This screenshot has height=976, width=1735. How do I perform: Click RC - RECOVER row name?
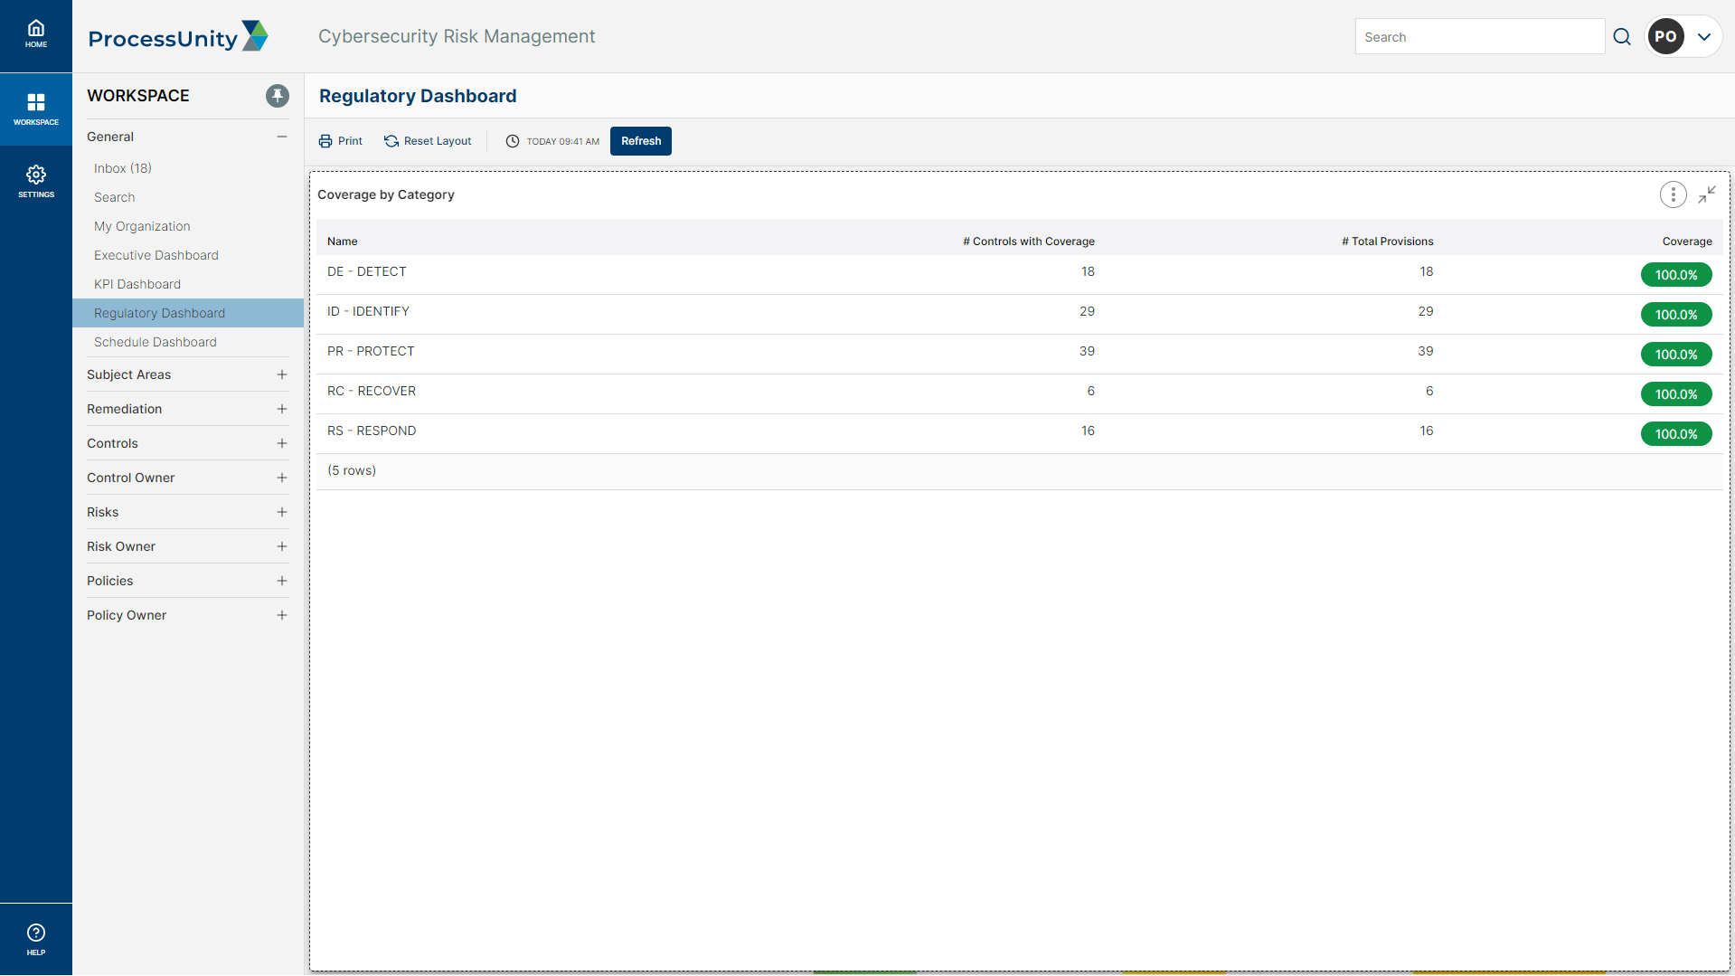point(372,391)
